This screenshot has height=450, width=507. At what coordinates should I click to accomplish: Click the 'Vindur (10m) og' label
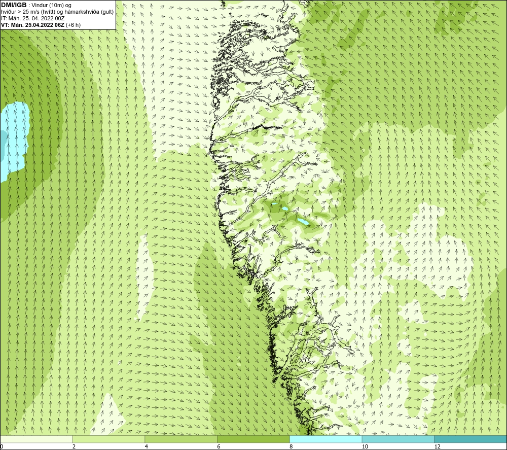(52, 6)
